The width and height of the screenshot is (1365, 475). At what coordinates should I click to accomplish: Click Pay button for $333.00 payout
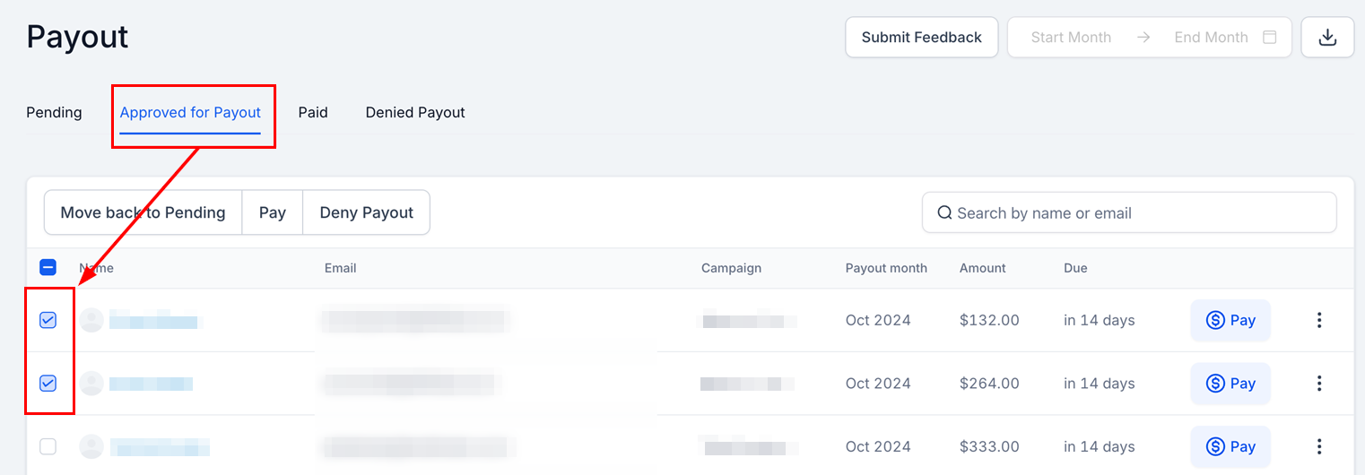tap(1230, 446)
